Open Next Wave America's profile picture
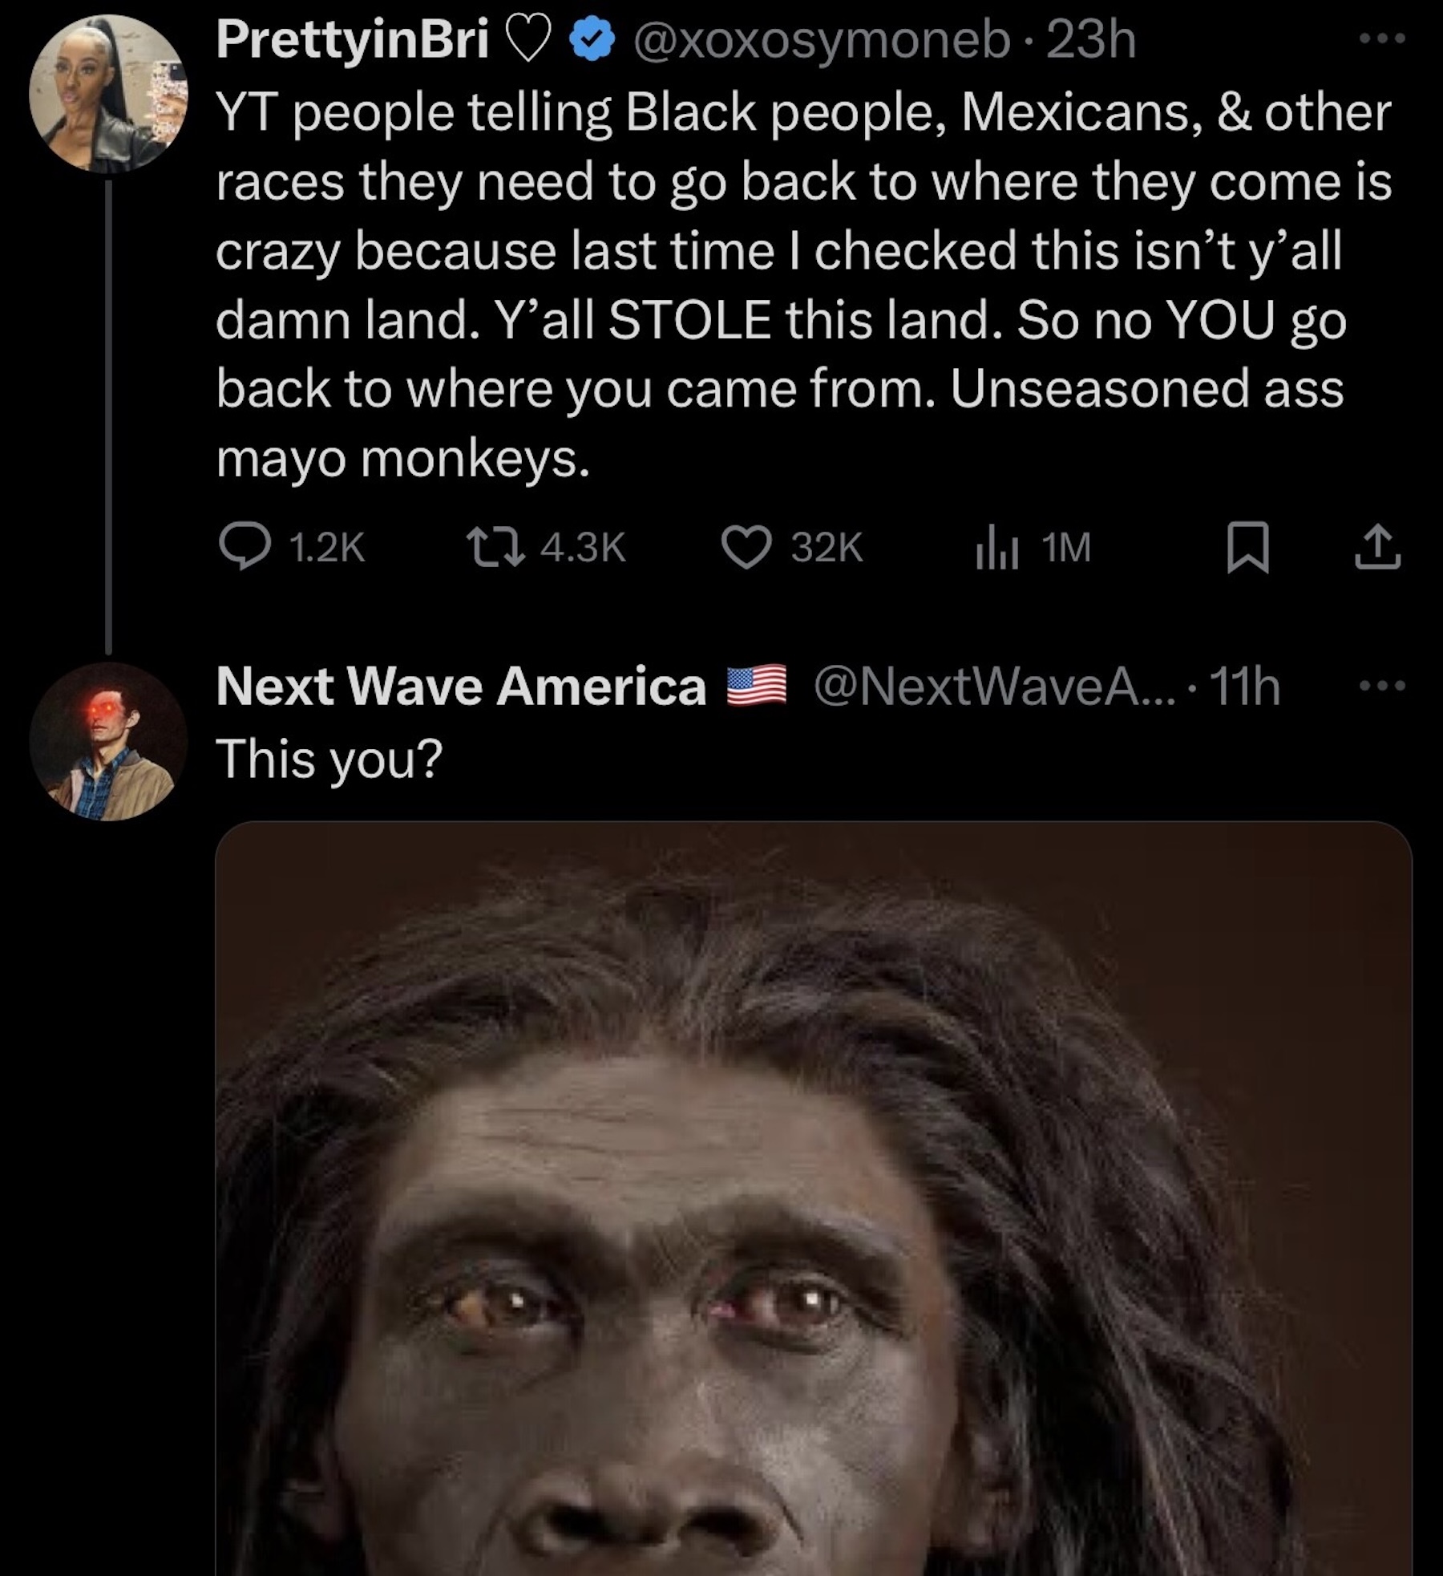The height and width of the screenshot is (1576, 1443). 108,741
